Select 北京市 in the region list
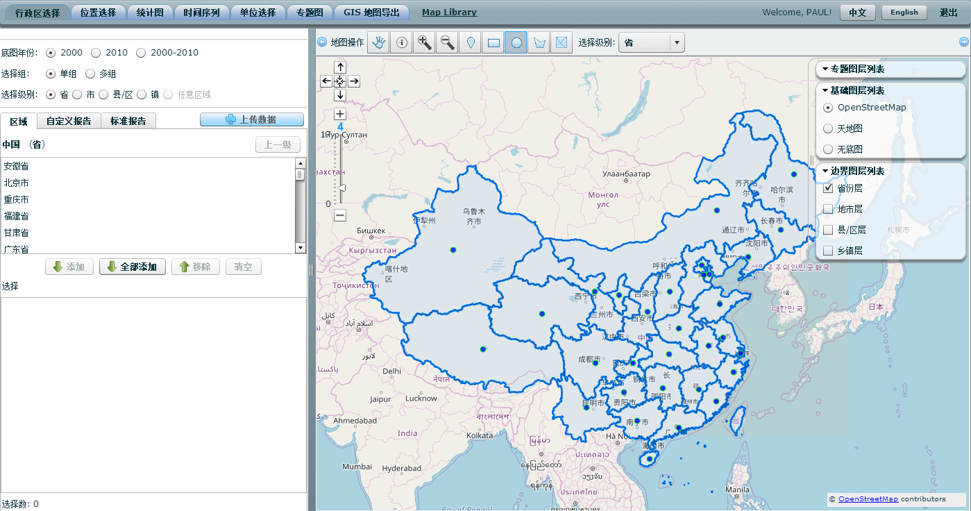This screenshot has width=971, height=511. coord(148,183)
